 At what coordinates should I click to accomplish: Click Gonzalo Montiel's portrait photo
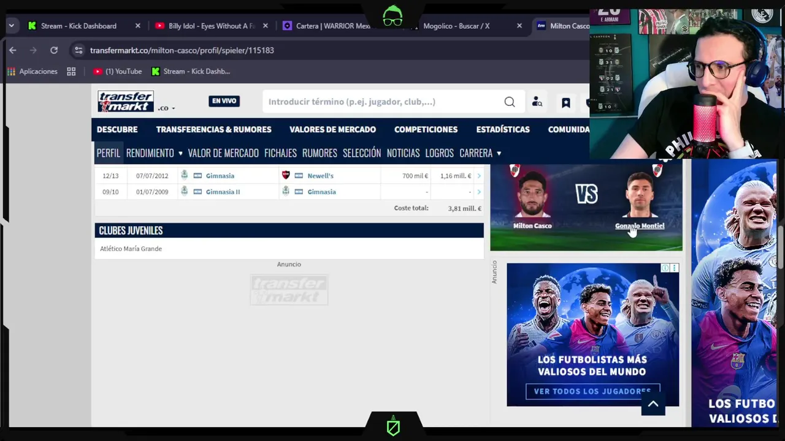(639, 194)
